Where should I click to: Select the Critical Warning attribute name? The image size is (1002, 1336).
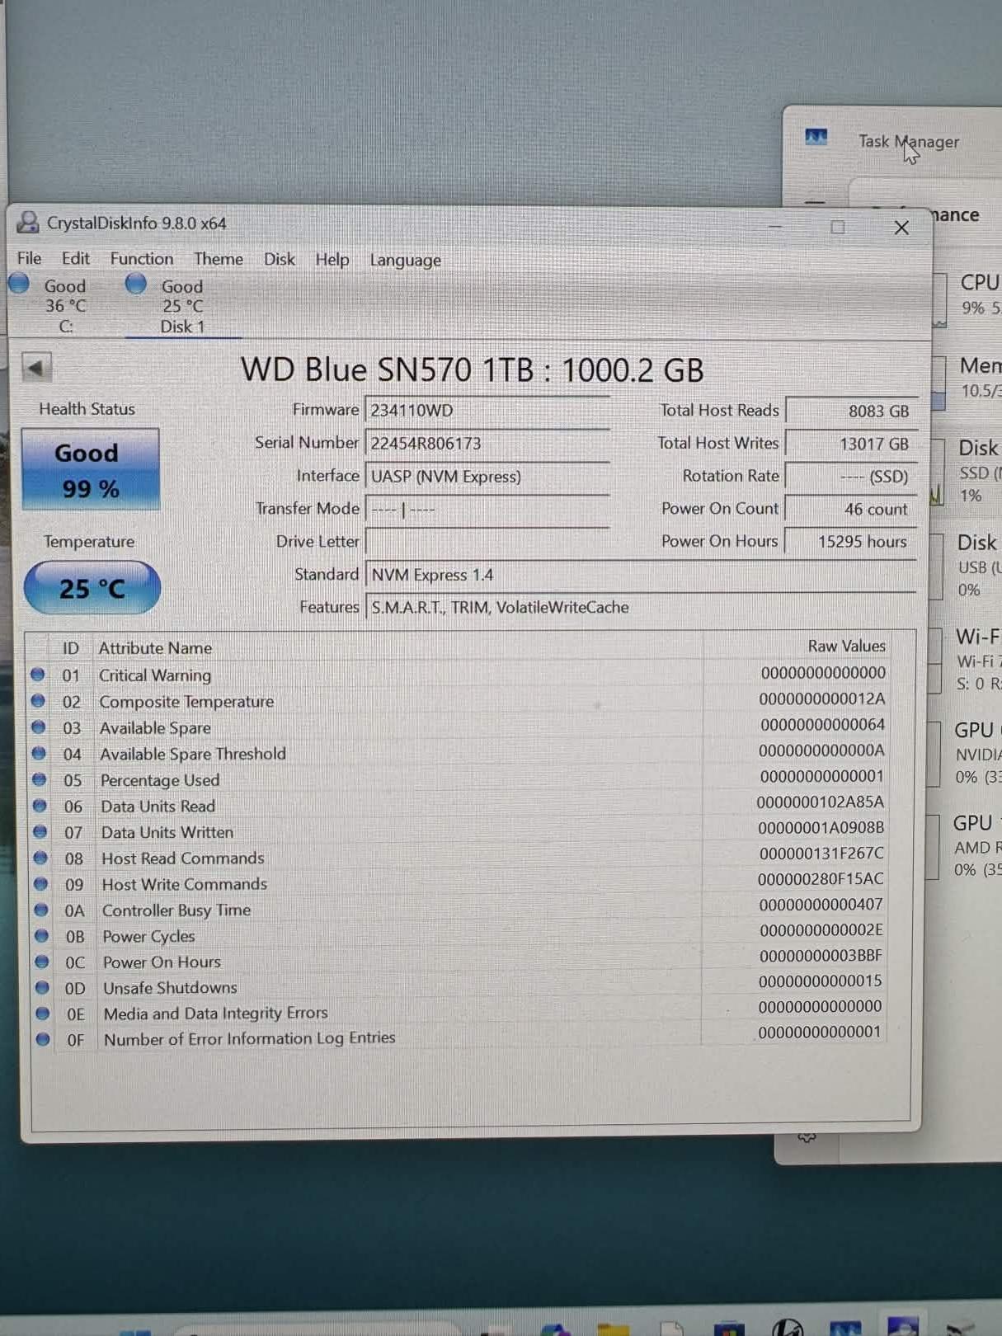pyautogui.click(x=155, y=675)
